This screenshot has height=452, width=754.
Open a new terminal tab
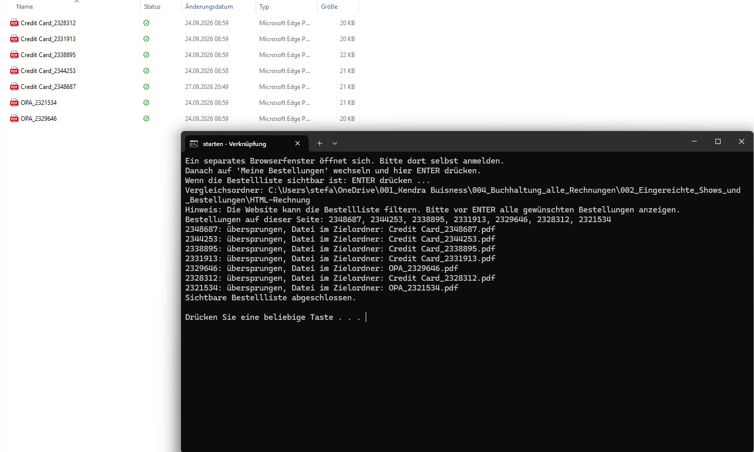319,143
